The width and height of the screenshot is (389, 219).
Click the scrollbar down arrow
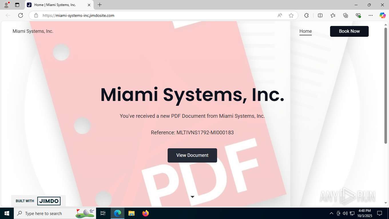386,203
